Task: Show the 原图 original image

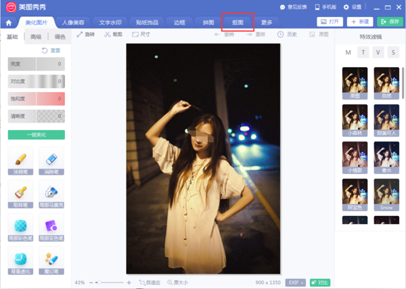Action: click(x=319, y=35)
